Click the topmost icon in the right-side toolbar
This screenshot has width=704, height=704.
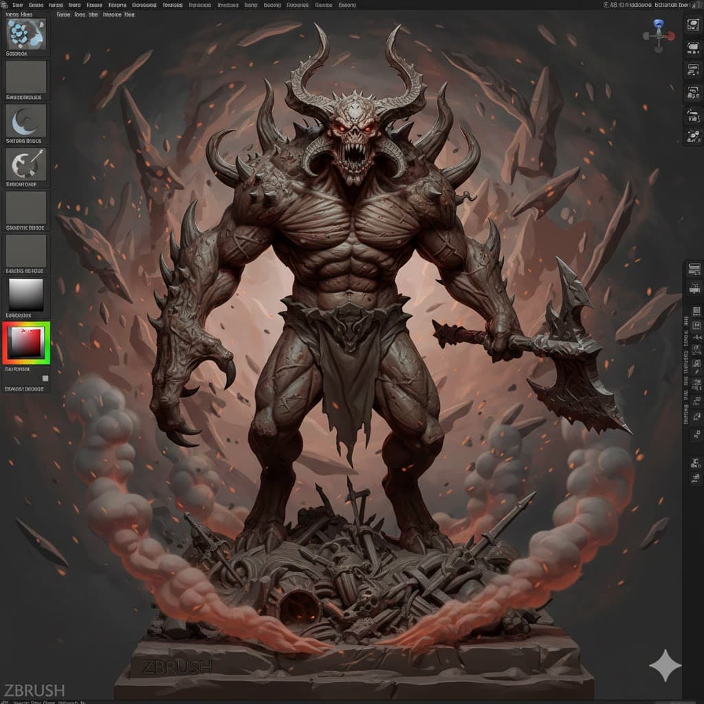pos(693,25)
